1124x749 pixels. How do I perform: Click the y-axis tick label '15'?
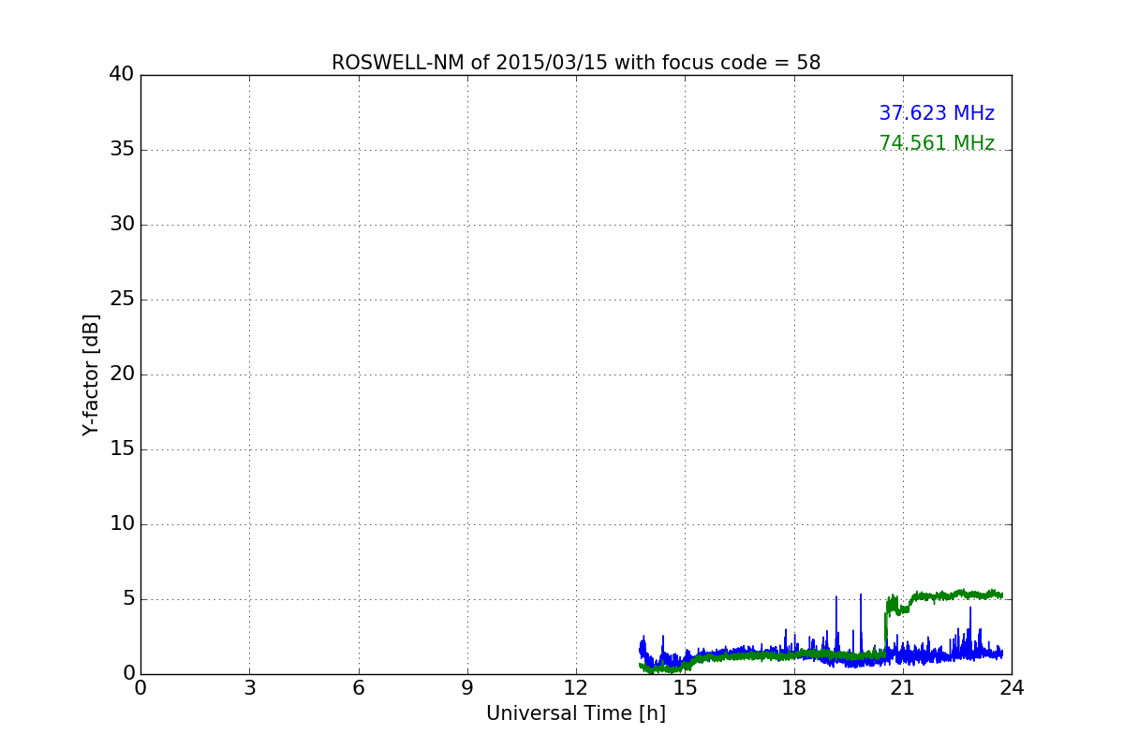pos(122,449)
